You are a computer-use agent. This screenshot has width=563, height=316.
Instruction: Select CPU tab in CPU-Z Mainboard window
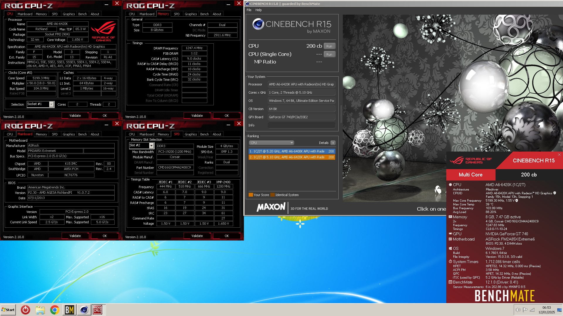coord(10,134)
